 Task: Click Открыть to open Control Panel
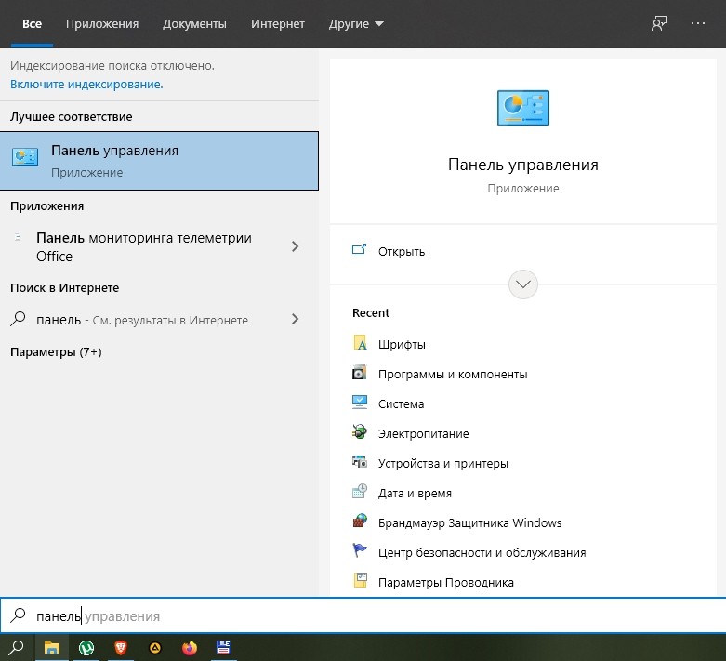pyautogui.click(x=401, y=251)
